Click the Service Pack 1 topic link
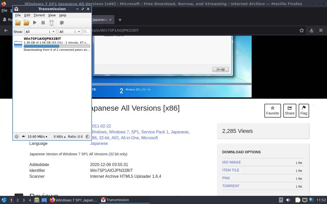The height and width of the screenshot is (204, 327). [155, 132]
